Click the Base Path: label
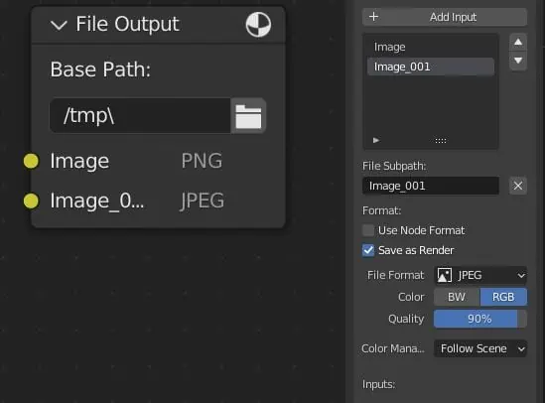The height and width of the screenshot is (403, 545). tap(100, 69)
